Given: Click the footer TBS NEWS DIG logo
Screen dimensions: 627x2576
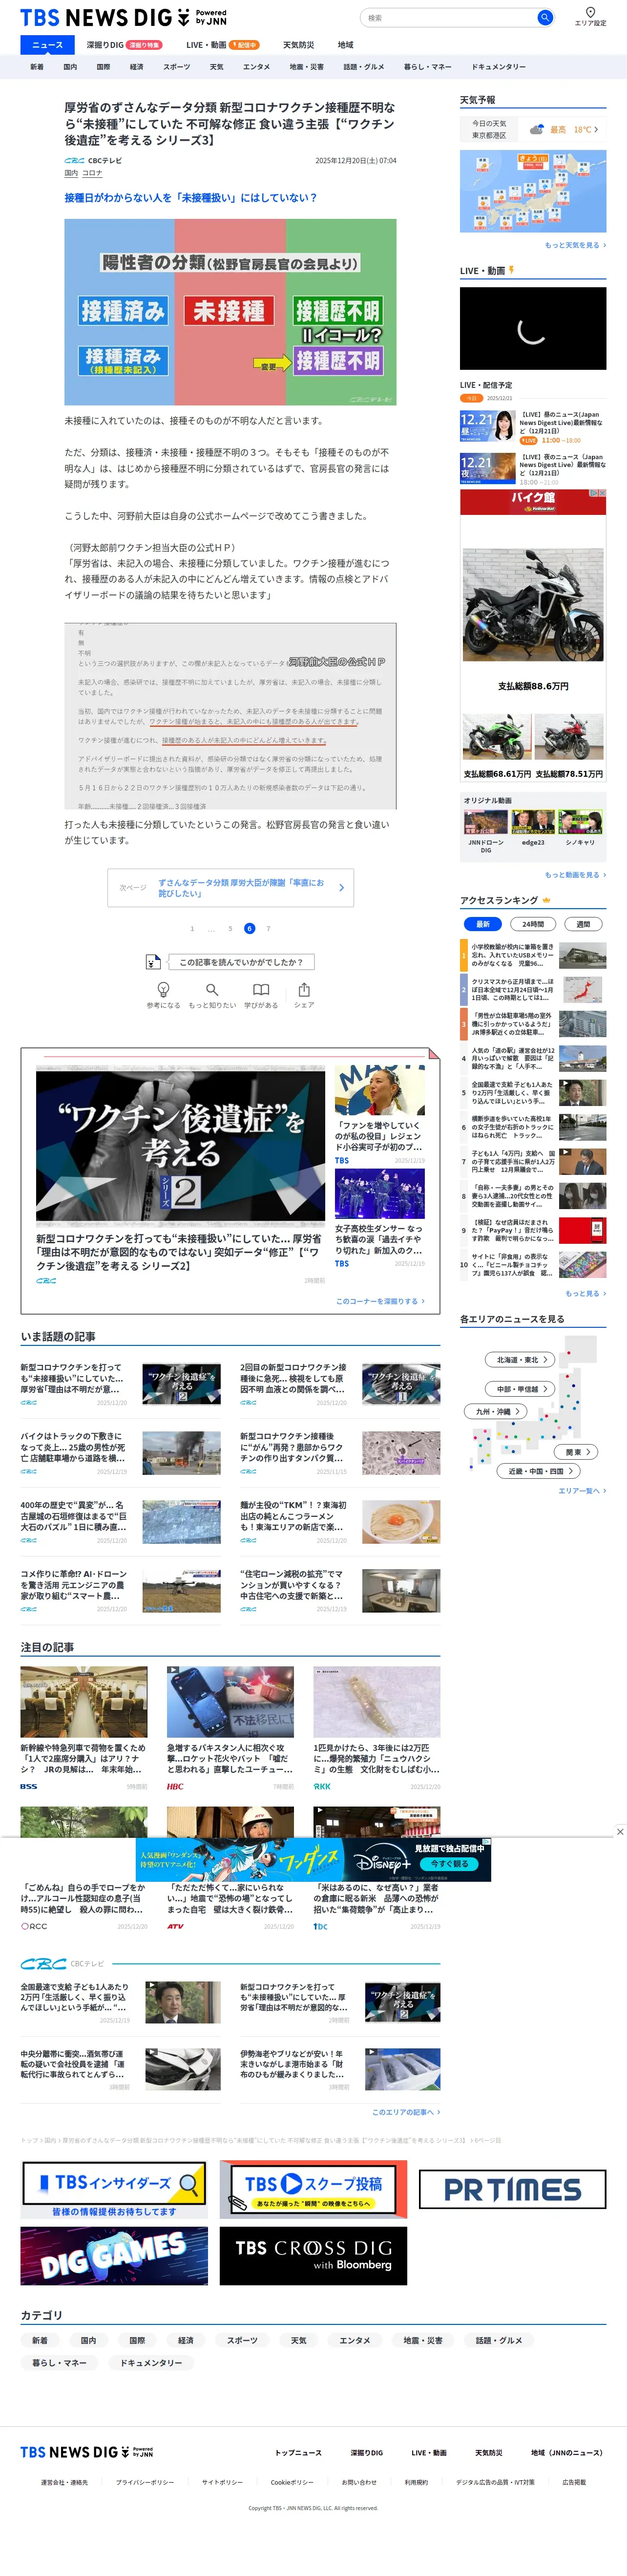Looking at the screenshot, I should [x=87, y=2453].
